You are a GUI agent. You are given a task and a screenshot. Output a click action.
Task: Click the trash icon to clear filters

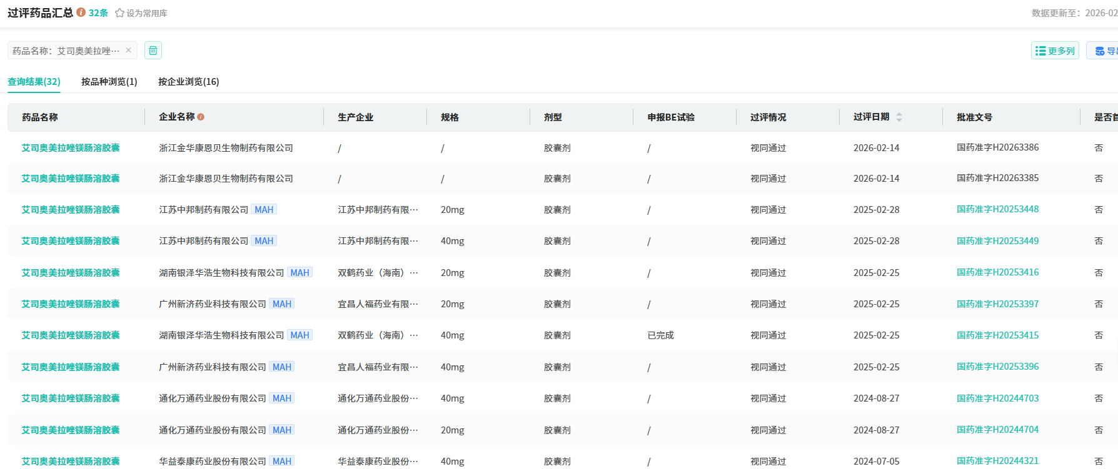(x=153, y=51)
